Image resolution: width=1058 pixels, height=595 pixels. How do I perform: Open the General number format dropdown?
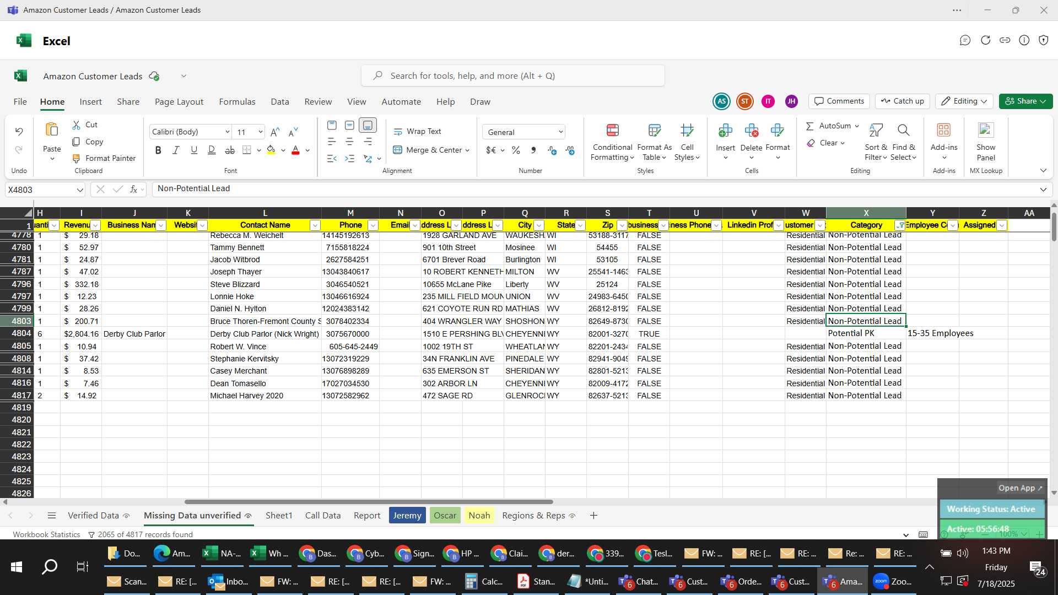coord(560,132)
